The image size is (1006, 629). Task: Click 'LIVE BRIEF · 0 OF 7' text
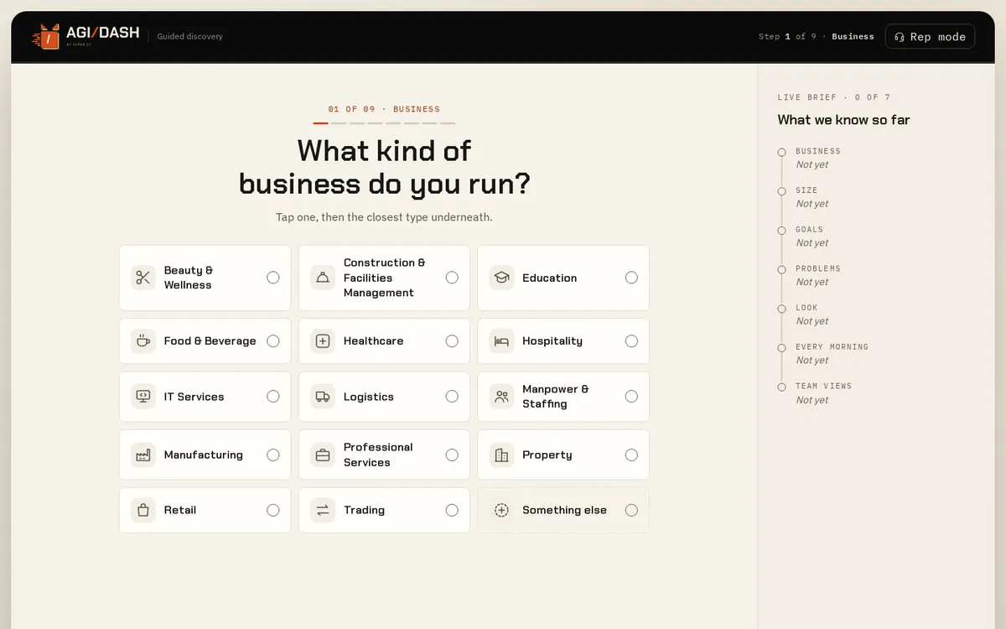click(x=833, y=97)
